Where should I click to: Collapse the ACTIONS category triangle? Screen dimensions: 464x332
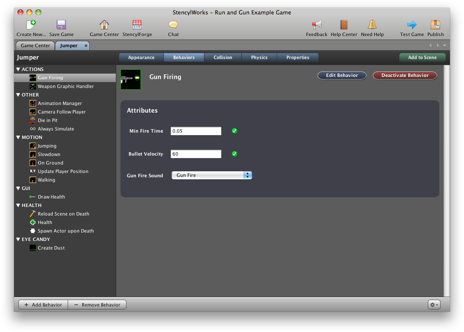[x=18, y=69]
